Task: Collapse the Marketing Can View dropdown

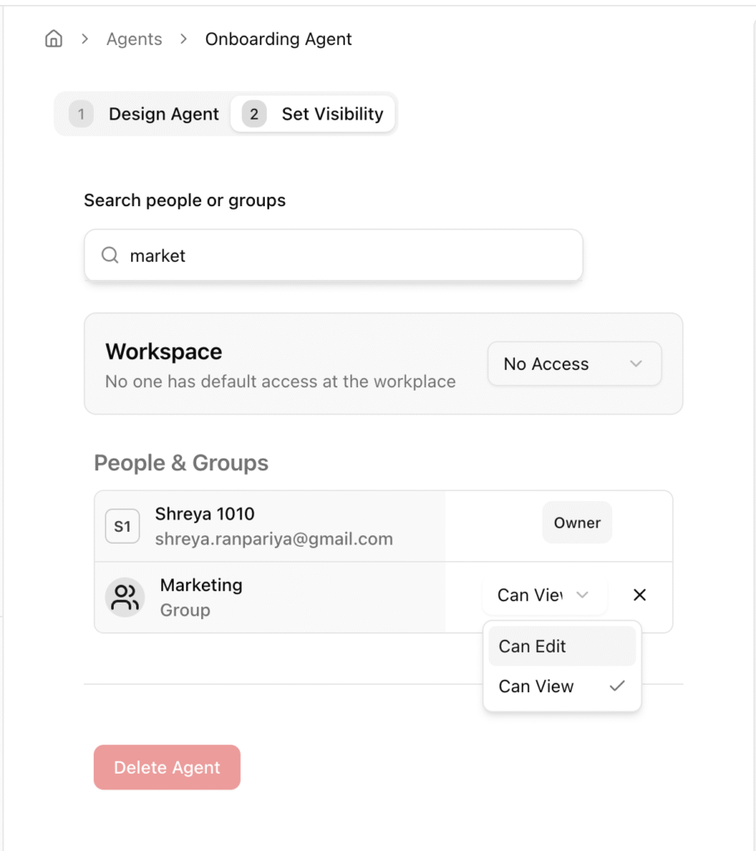Action: point(544,595)
